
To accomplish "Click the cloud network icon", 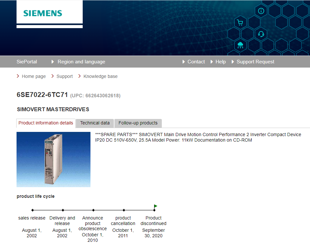I will [x=240, y=45].
